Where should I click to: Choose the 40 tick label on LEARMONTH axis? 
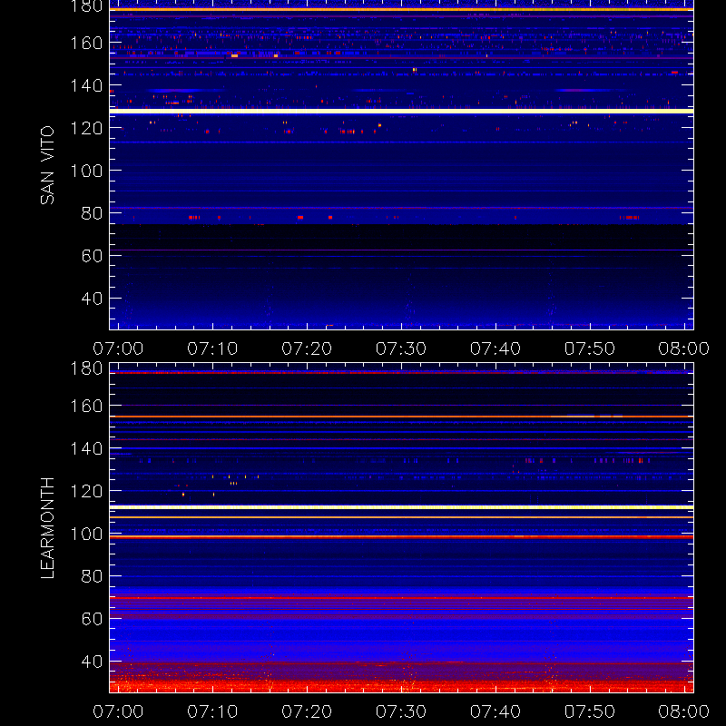(92, 662)
